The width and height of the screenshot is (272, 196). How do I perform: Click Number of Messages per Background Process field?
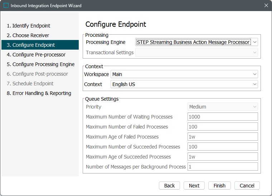pyautogui.click(x=222, y=167)
